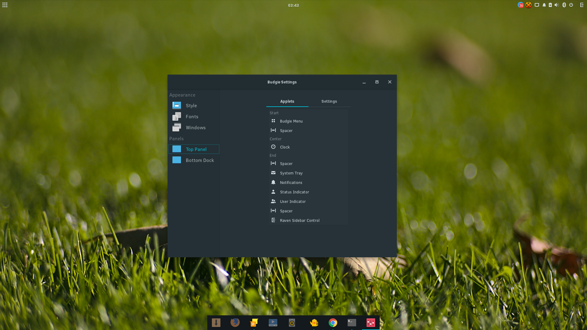Select the Raven Sidebar Control row
Screen dimensions: 587x330
(x=308, y=221)
